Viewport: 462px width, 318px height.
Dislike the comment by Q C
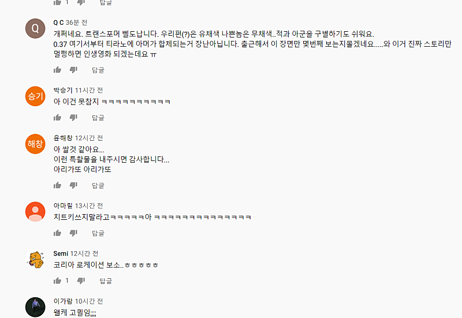73,70
